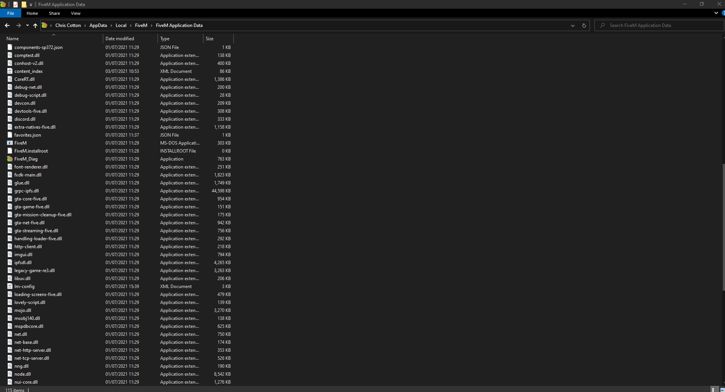Open Customize Quick Access Toolbar dropdown
Screen dimensions: 725x392
31,5
